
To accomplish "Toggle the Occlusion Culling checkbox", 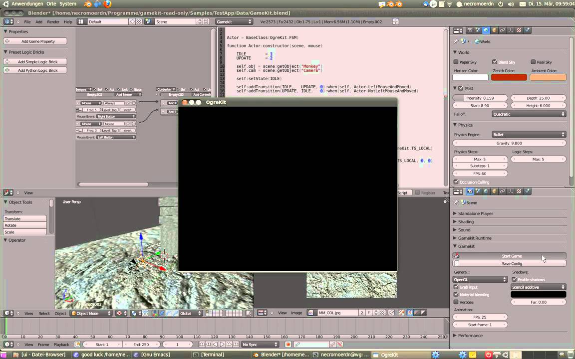I will click(x=456, y=181).
